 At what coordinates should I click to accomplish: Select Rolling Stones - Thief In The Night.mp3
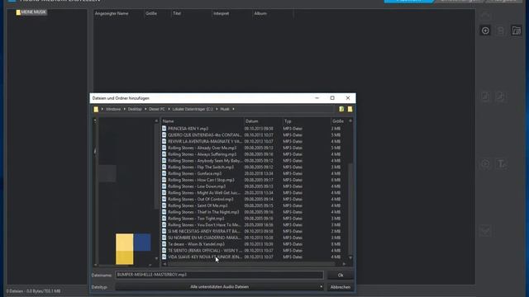tap(254, 212)
